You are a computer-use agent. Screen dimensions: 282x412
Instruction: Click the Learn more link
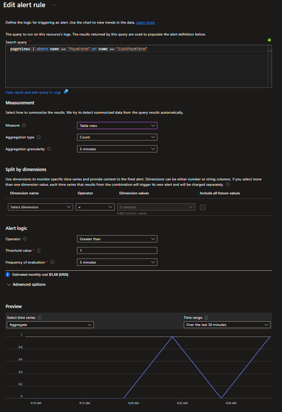coord(145,23)
